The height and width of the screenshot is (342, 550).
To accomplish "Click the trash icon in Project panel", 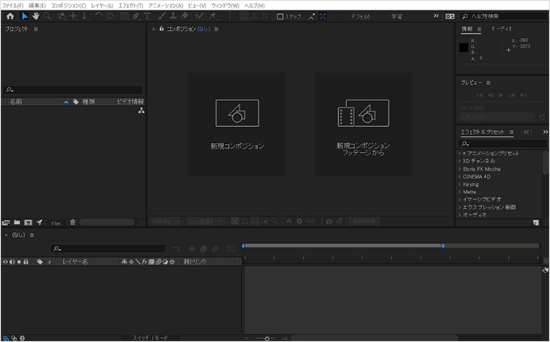I will click(73, 222).
